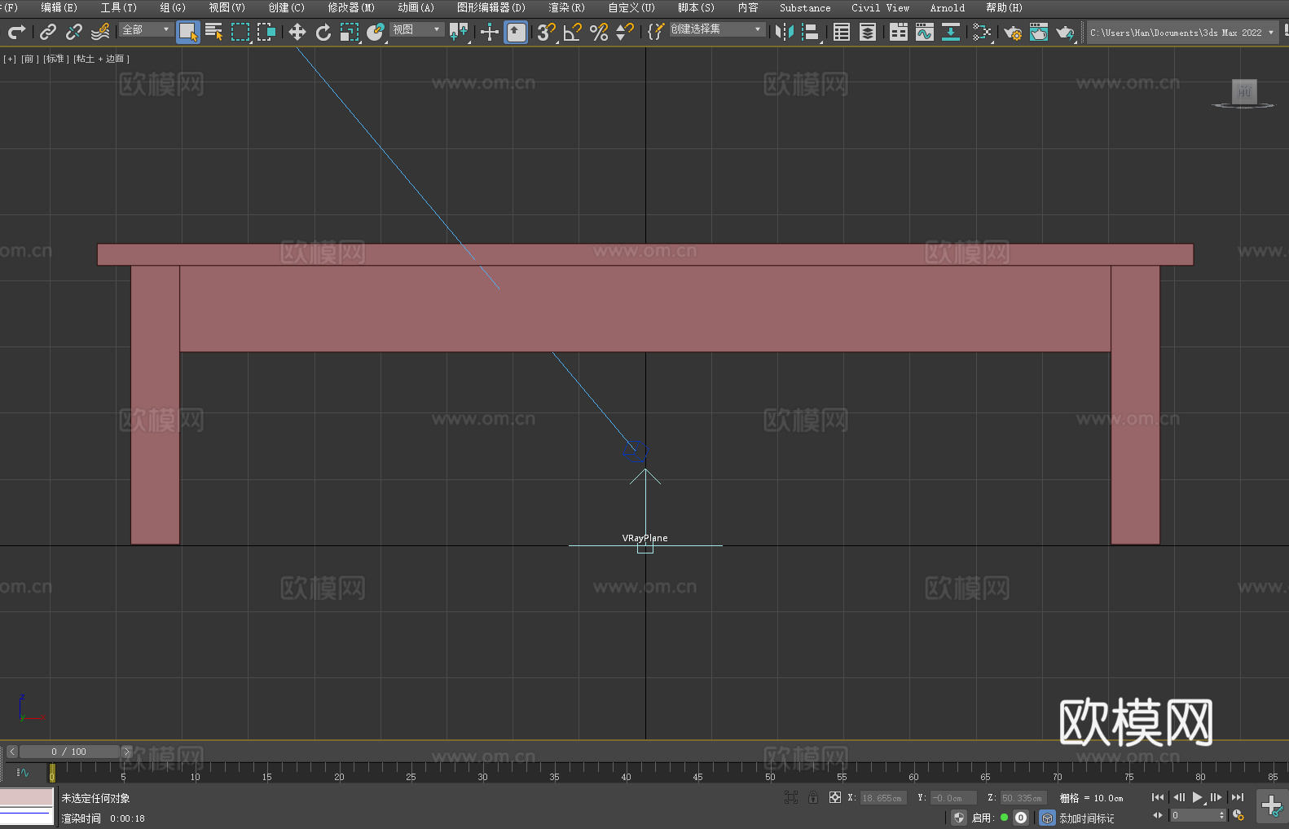The width and height of the screenshot is (1289, 829).
Task: Activate the Select Object tool
Action: point(188,32)
